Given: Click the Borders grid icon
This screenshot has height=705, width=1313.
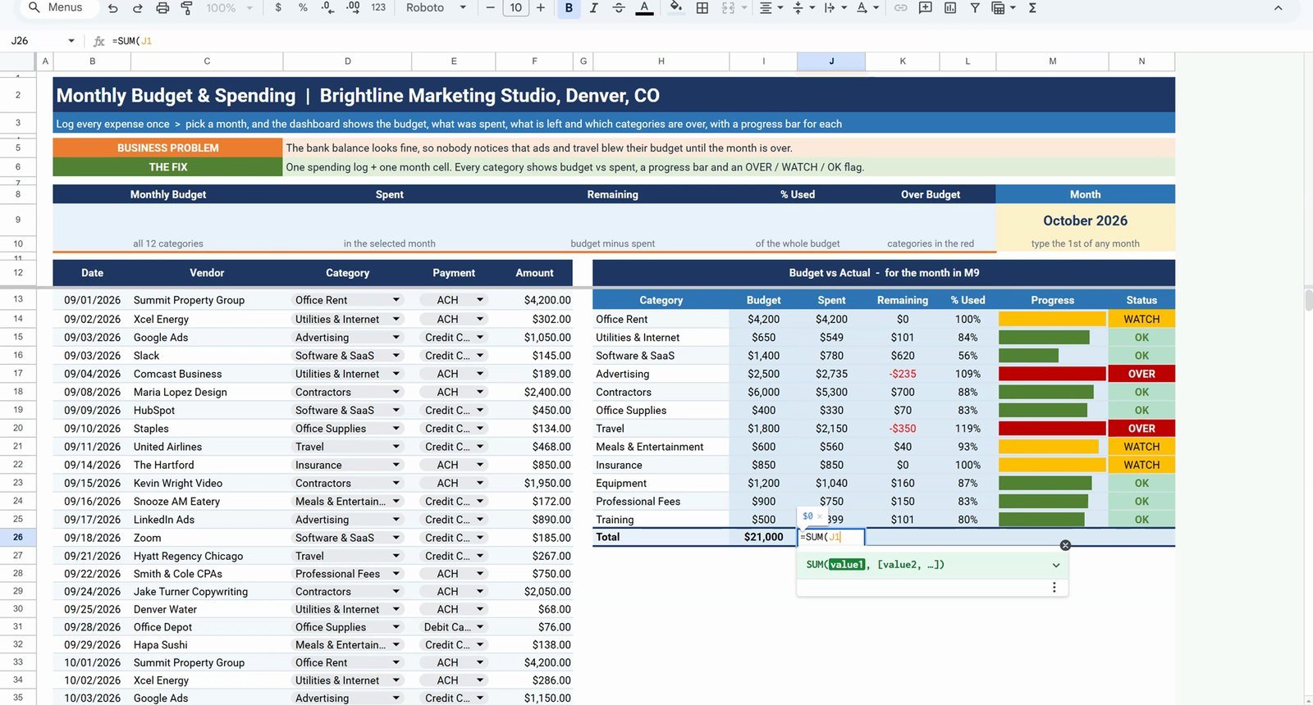Looking at the screenshot, I should click(x=702, y=8).
